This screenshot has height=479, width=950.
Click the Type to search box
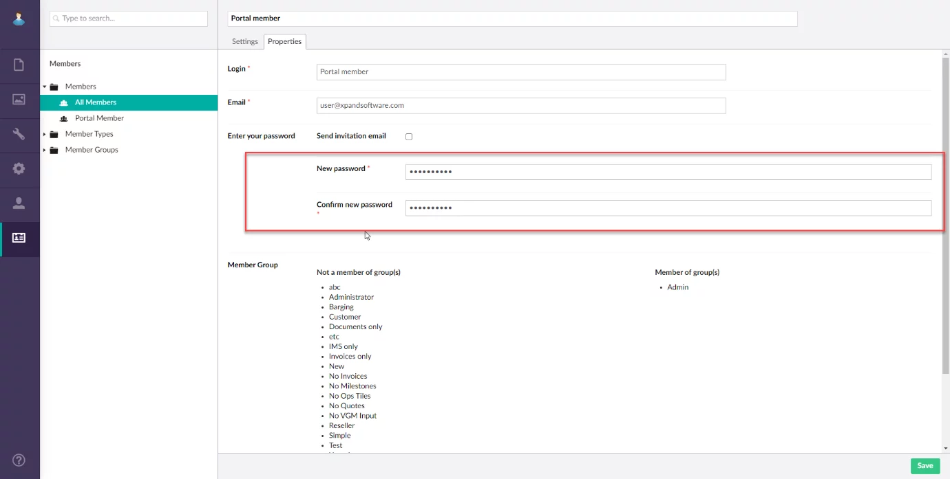129,19
